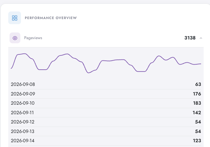Select the 2026-09-08 date row

[x=106, y=84]
